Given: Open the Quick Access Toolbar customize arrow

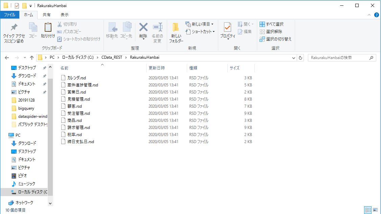Looking at the screenshot, I should (x=30, y=6).
